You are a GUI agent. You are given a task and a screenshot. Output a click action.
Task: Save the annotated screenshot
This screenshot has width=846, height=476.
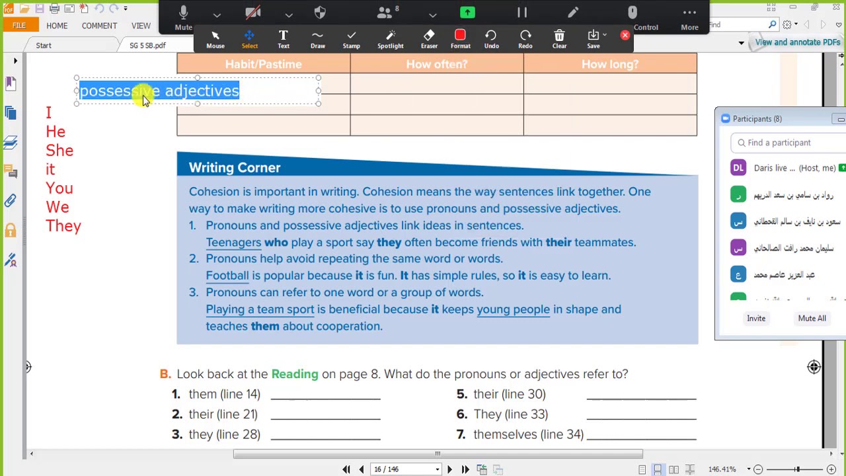[594, 39]
